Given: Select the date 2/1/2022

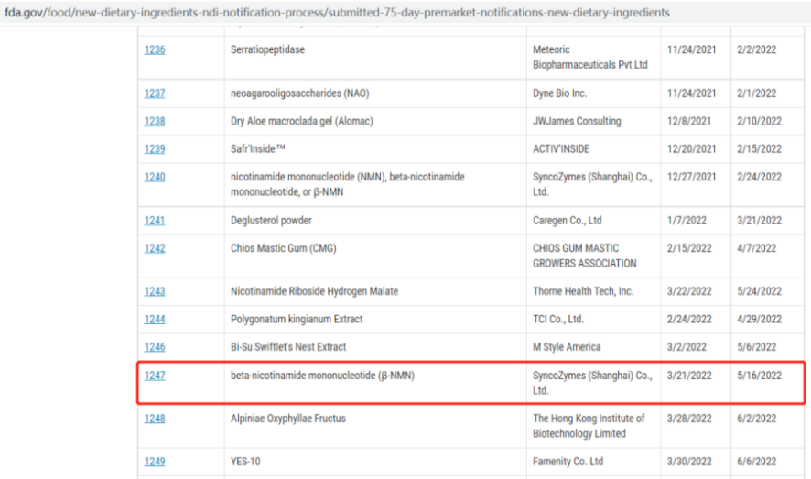Looking at the screenshot, I should (x=757, y=93).
